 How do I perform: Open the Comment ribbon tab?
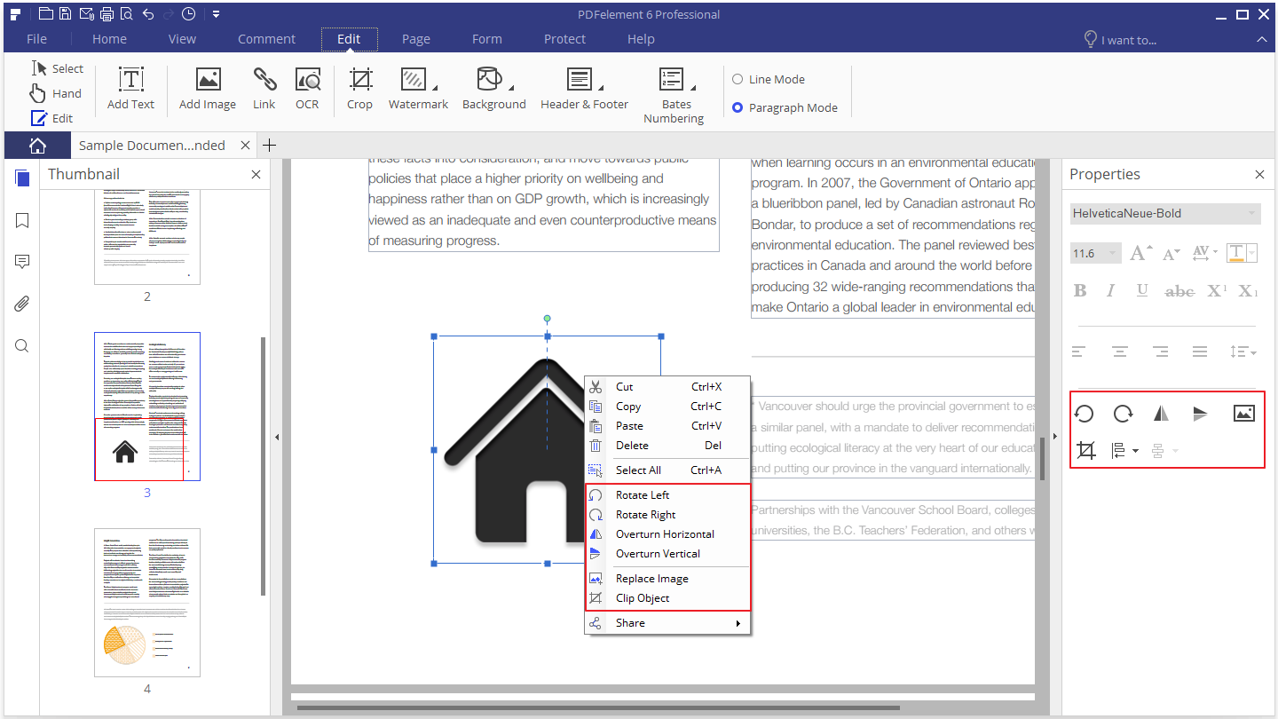click(266, 39)
